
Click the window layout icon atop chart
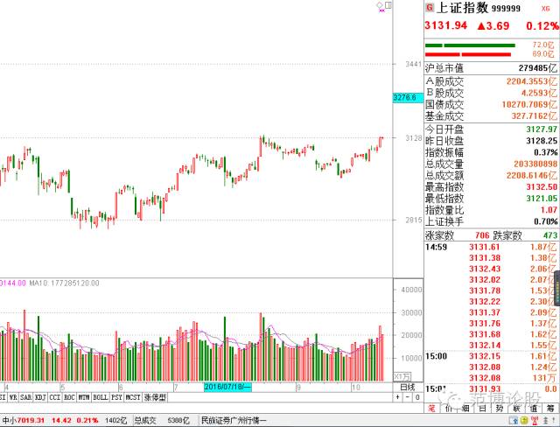coord(388,5)
